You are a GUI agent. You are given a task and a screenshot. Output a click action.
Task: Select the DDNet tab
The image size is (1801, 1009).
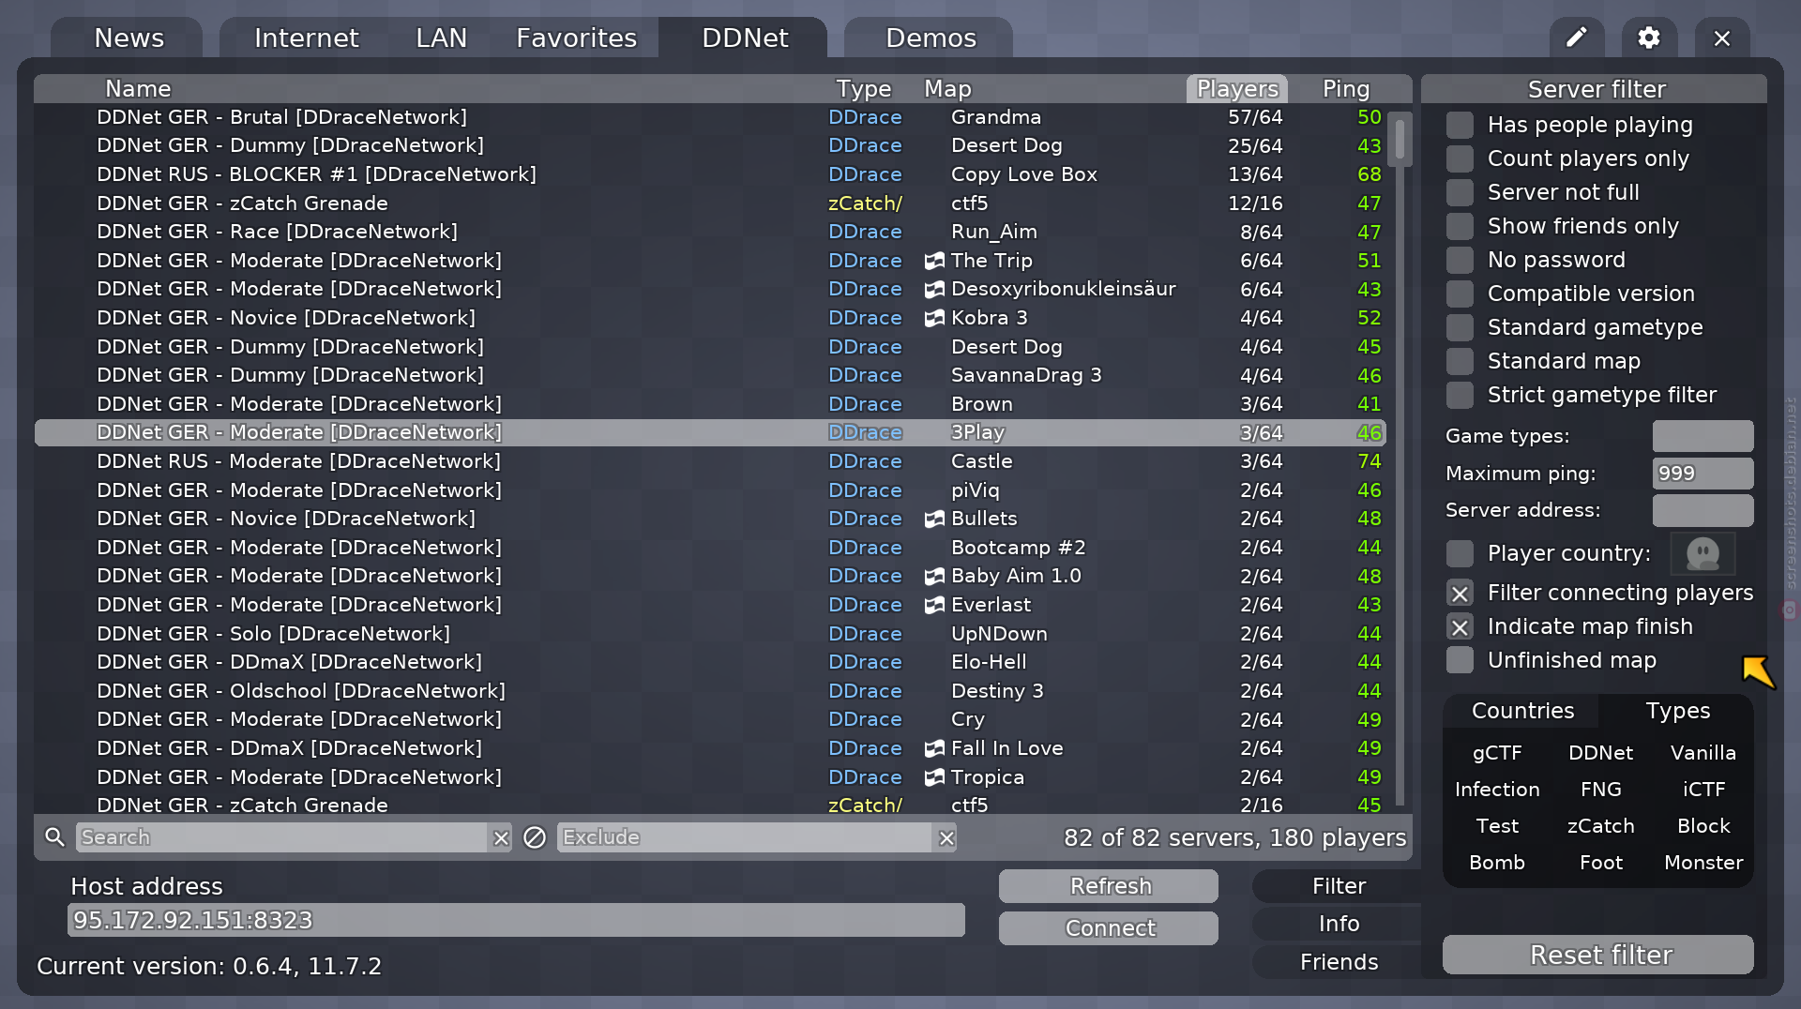pyautogui.click(x=745, y=38)
